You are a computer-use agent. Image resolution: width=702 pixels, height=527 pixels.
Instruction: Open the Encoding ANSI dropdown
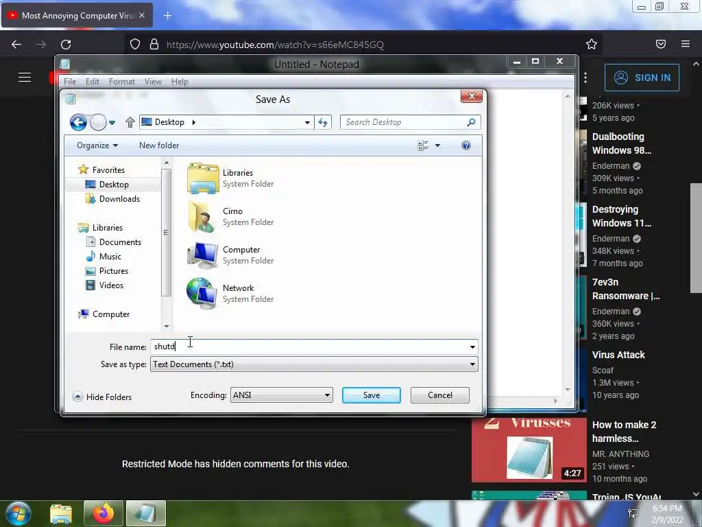(282, 395)
